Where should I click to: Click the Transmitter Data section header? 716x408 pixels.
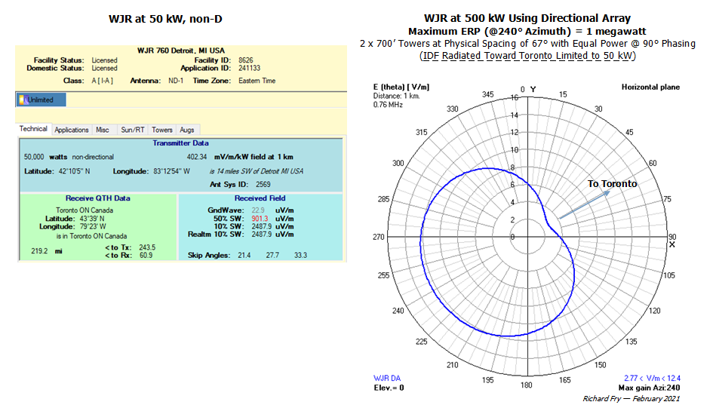pyautogui.click(x=180, y=143)
